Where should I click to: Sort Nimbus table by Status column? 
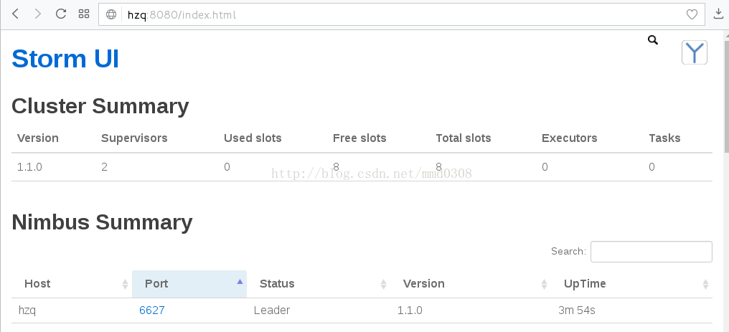(319, 284)
